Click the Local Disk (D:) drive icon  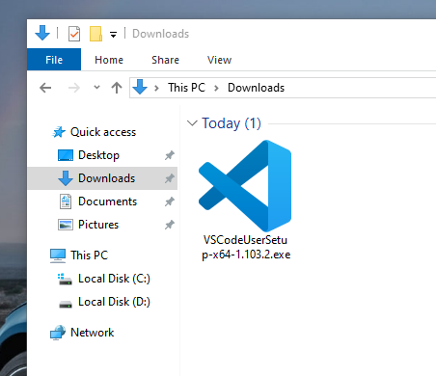[66, 304]
